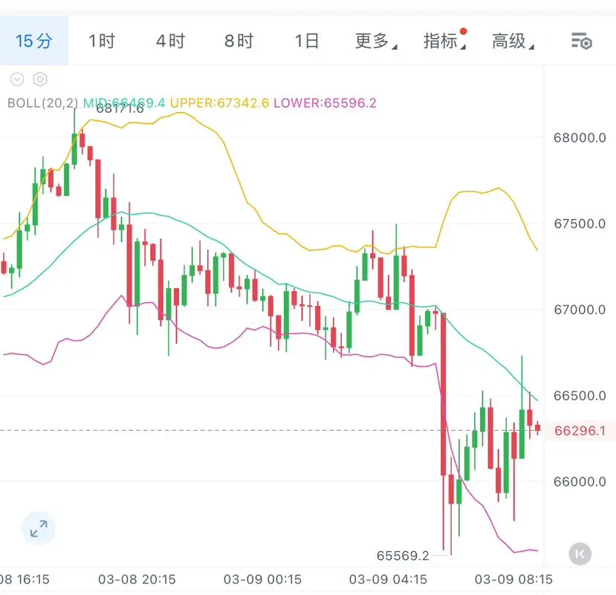
Task: Click the 03-09 04:15 time axis label
Action: tap(388, 579)
